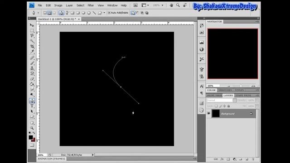This screenshot has width=290, height=163.
Task: Launch Bridge from the application bar
Action: (x=135, y=5)
